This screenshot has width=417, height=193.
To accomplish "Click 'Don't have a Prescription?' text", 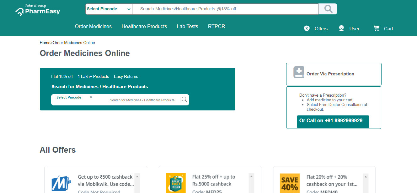I will click(323, 95).
